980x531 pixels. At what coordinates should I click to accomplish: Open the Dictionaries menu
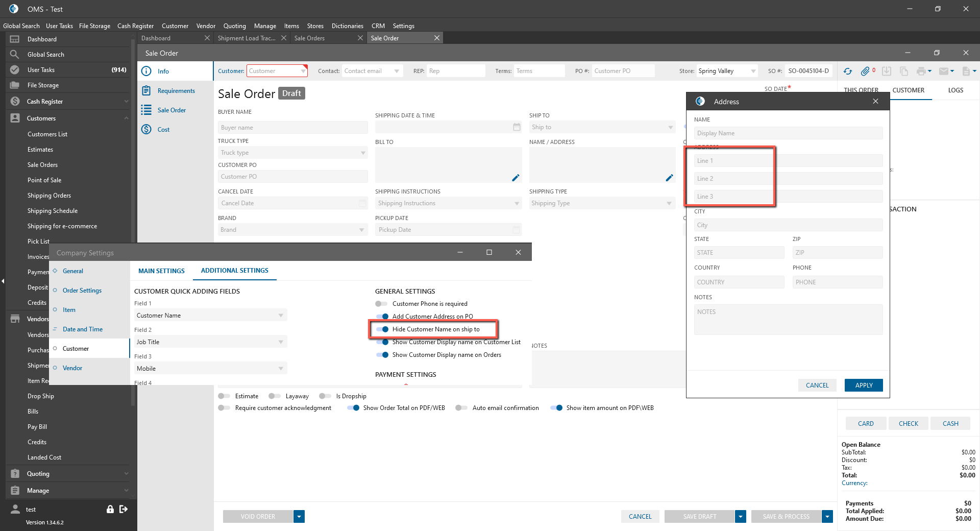coord(347,26)
